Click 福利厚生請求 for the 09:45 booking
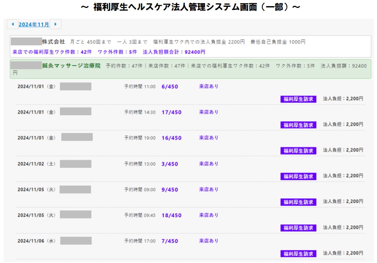377x263 pixels. tap(298, 228)
